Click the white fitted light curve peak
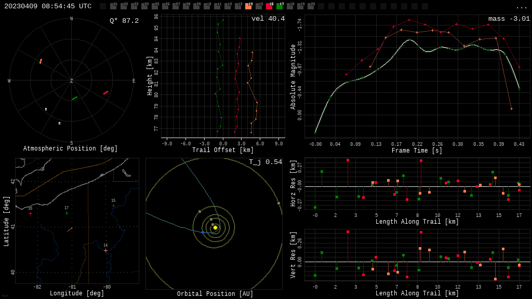The image size is (532, 299). (409, 39)
